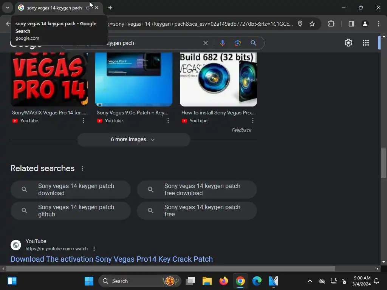Toggle the Chrome side panel
387x290 pixels.
click(x=351, y=24)
